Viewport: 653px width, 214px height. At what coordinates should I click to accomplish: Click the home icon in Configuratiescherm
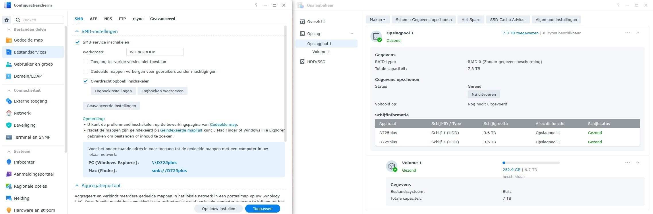click(7, 20)
